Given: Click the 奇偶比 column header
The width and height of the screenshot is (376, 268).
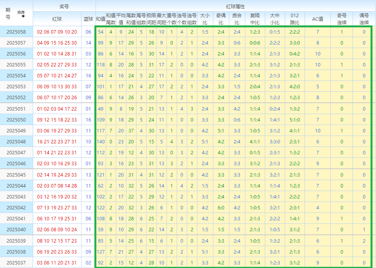Looking at the screenshot, I should click(x=221, y=19).
